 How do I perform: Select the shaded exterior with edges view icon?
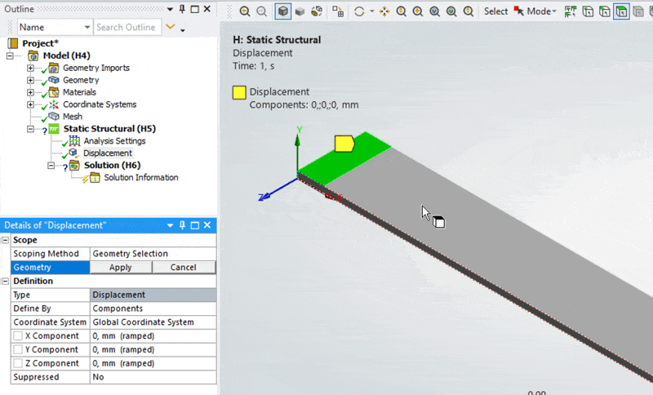282,12
